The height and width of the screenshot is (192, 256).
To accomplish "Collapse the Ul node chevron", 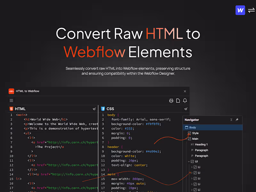I will tap(189, 162).
